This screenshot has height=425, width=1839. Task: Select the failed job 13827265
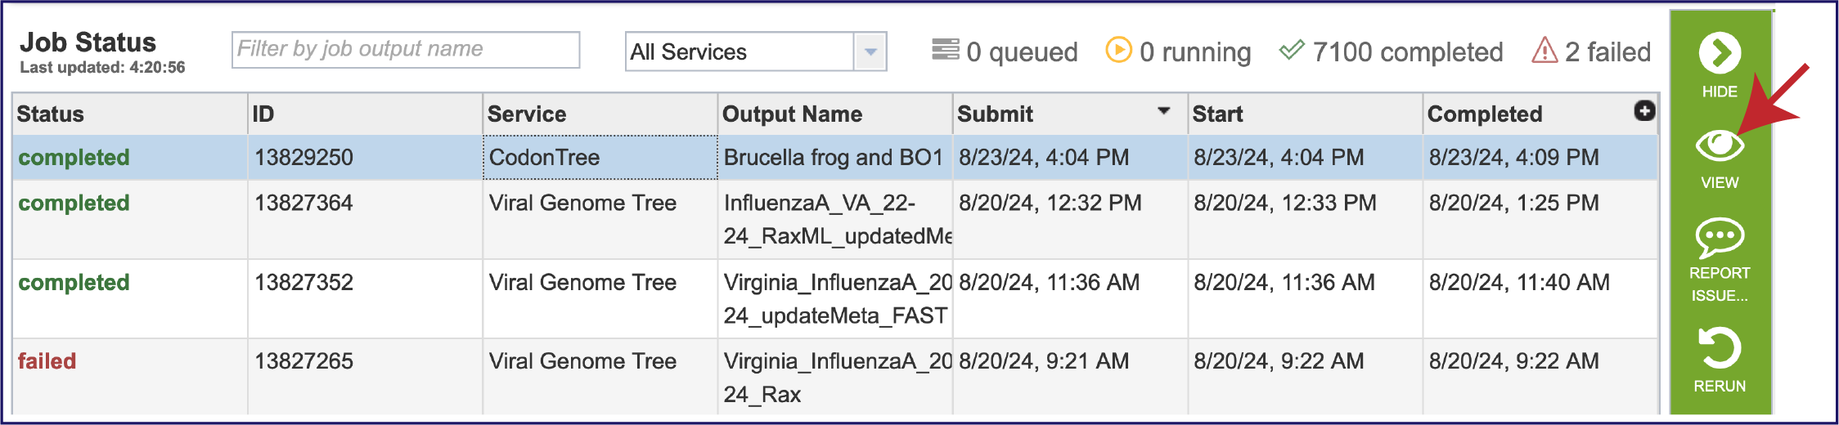coord(304,361)
